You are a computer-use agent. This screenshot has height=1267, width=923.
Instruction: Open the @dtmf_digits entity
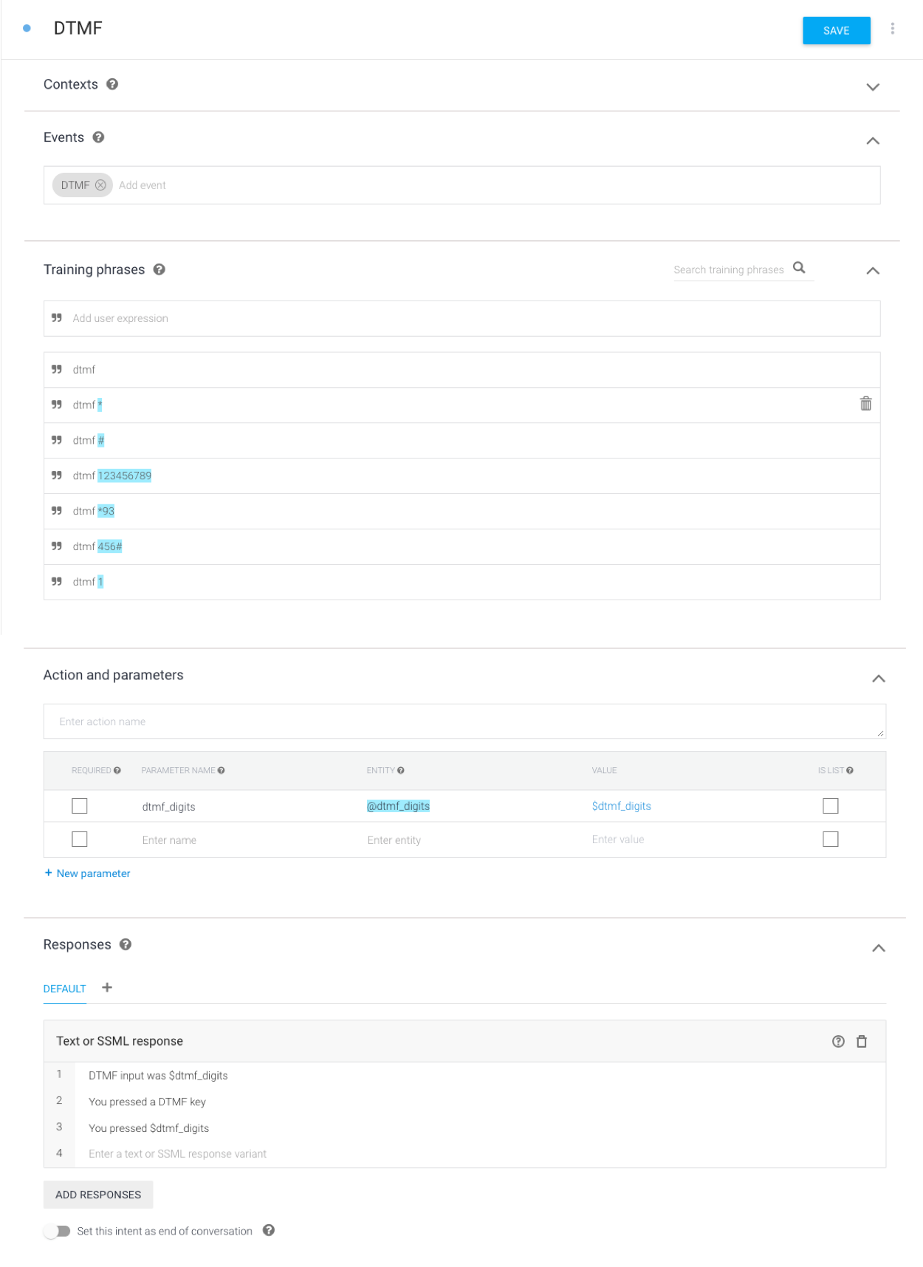click(398, 806)
